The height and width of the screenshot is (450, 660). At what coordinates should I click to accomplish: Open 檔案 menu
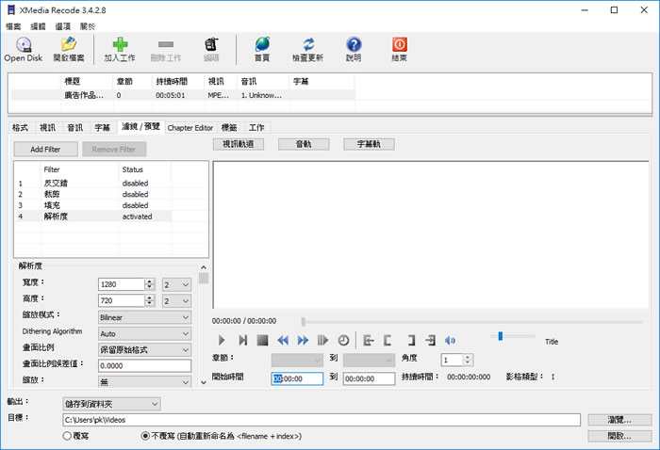pos(13,26)
